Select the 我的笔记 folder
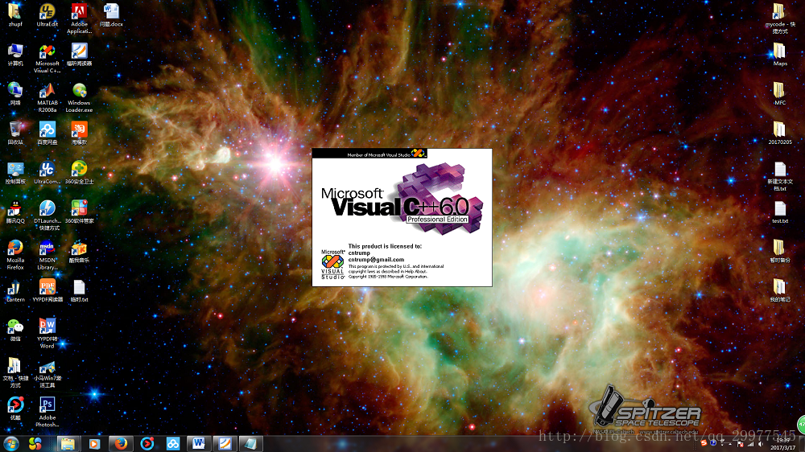 [x=780, y=291]
